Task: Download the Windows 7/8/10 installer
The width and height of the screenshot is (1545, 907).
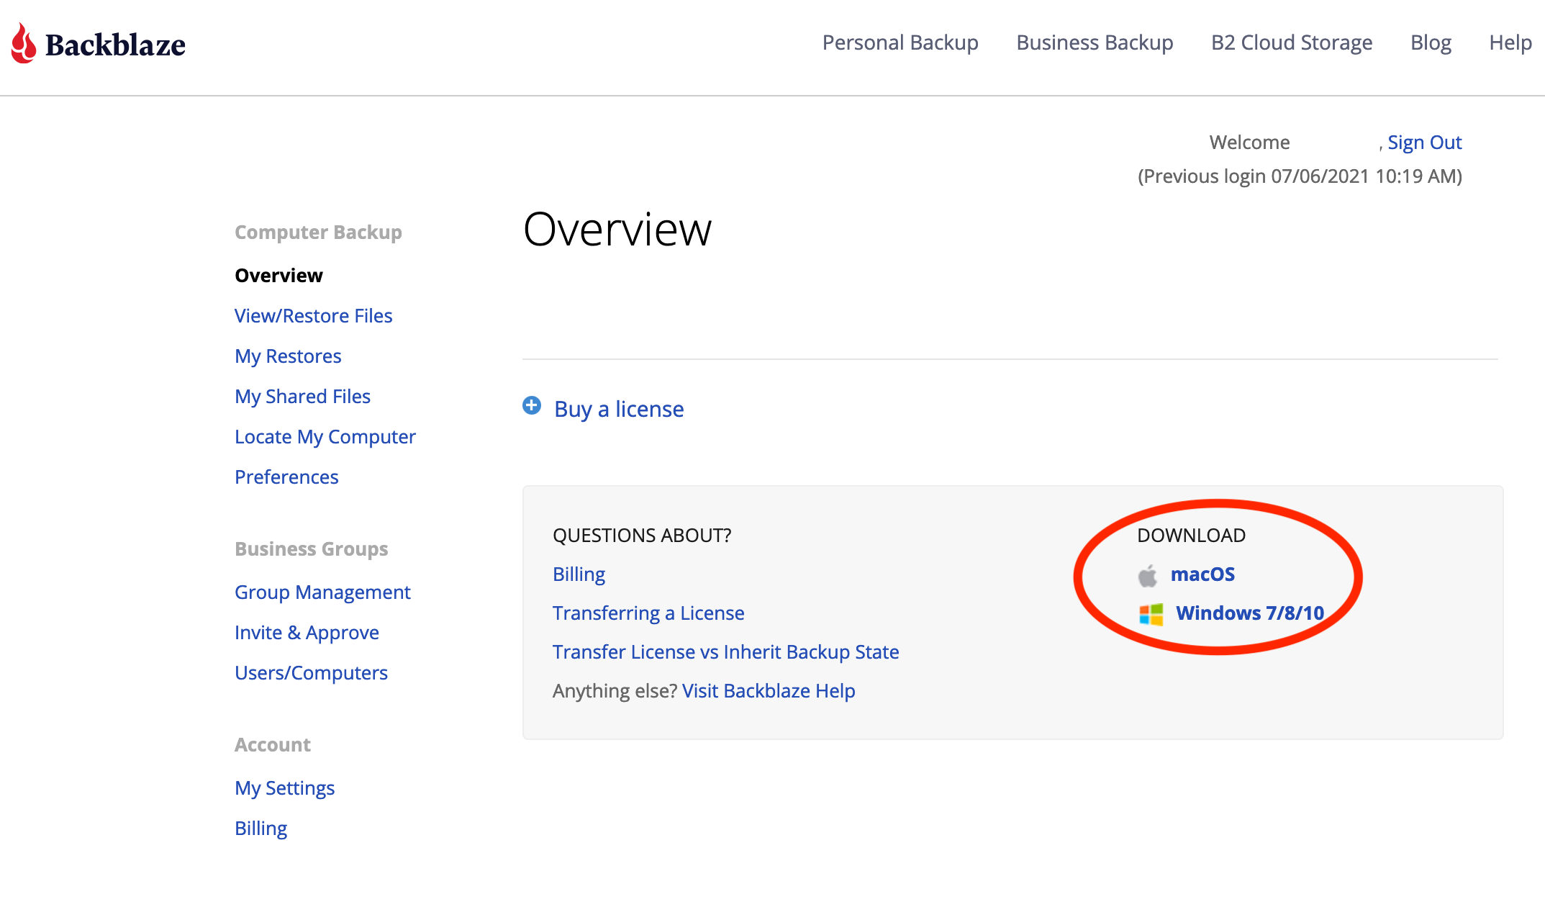Action: pyautogui.click(x=1249, y=613)
